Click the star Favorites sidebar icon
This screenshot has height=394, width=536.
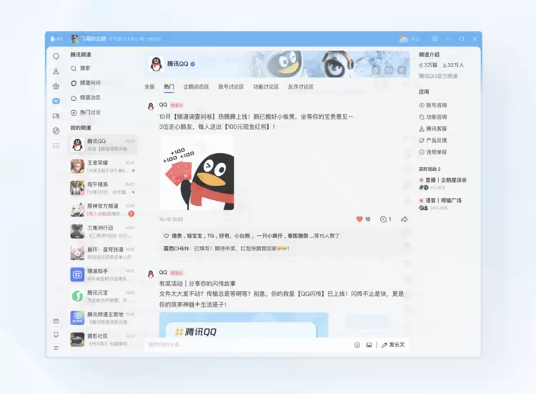pyautogui.click(x=56, y=86)
